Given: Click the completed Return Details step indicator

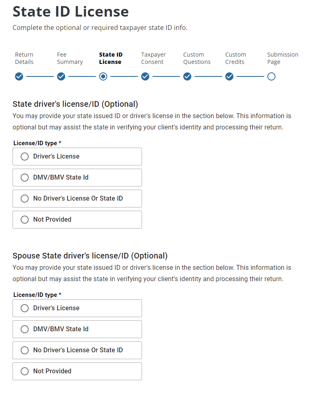Looking at the screenshot, I should coord(19,76).
